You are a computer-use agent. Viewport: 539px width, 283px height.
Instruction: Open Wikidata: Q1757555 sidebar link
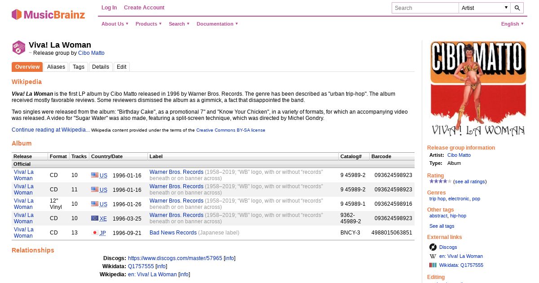461,265
